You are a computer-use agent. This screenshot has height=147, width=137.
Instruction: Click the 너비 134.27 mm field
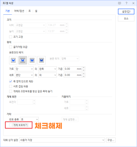click(x=56, y=25)
